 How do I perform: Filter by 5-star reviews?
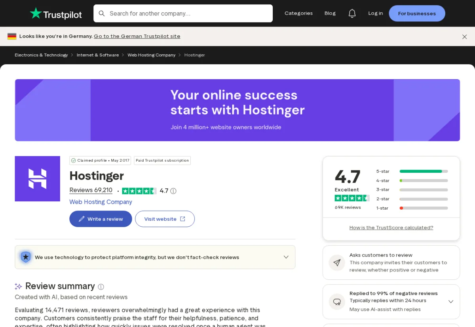click(412, 171)
